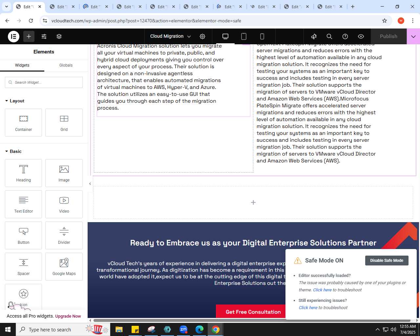Reload the page in Chrome
The width and height of the screenshot is (420, 336).
(x=31, y=21)
